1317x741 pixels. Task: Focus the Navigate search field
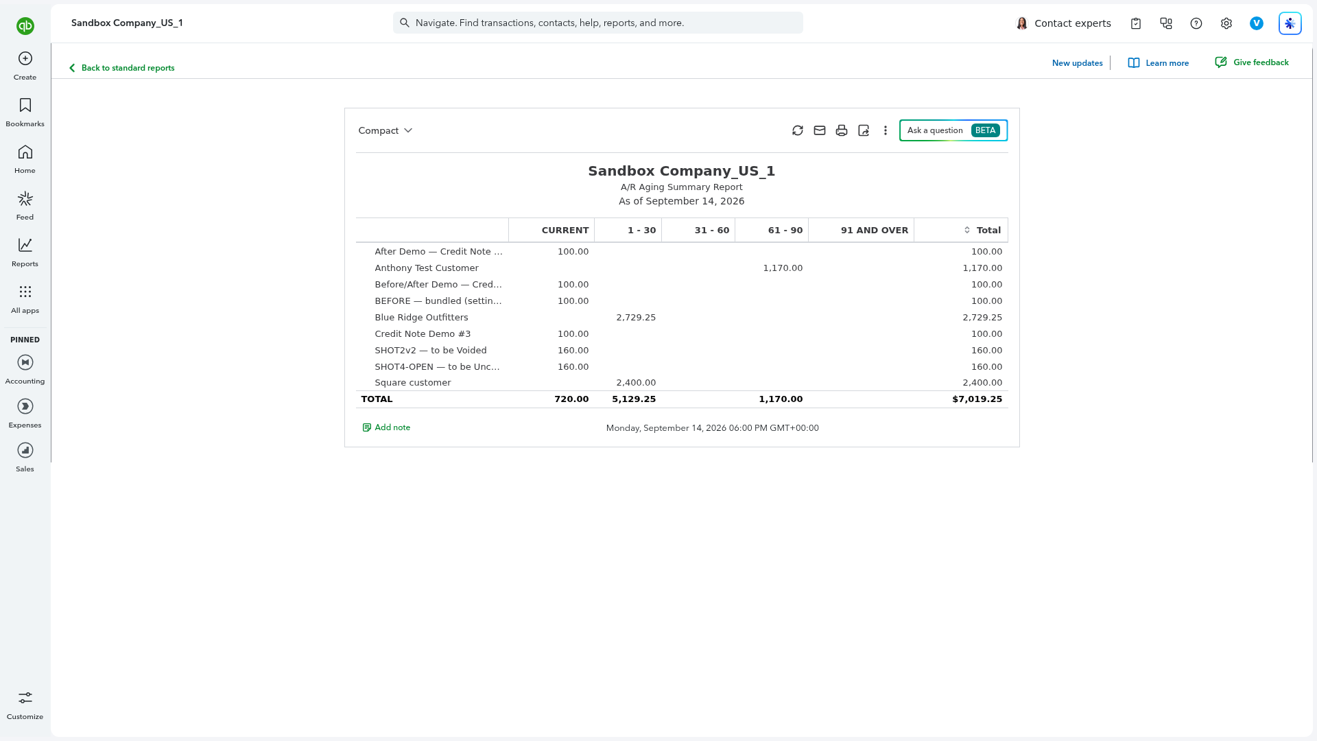(x=598, y=23)
